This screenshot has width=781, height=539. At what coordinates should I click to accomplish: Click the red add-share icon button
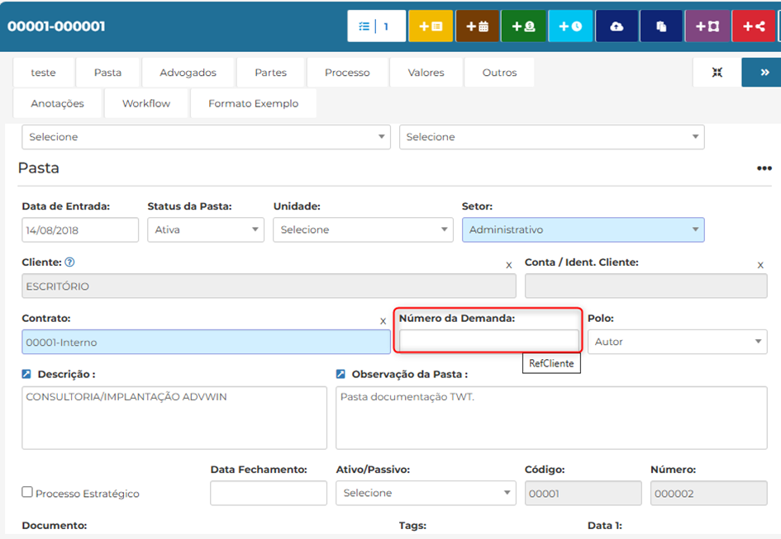pos(754,26)
